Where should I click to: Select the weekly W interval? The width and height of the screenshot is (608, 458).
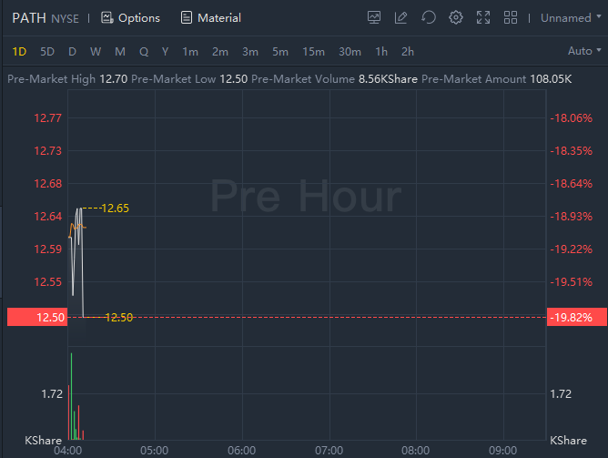pyautogui.click(x=96, y=51)
